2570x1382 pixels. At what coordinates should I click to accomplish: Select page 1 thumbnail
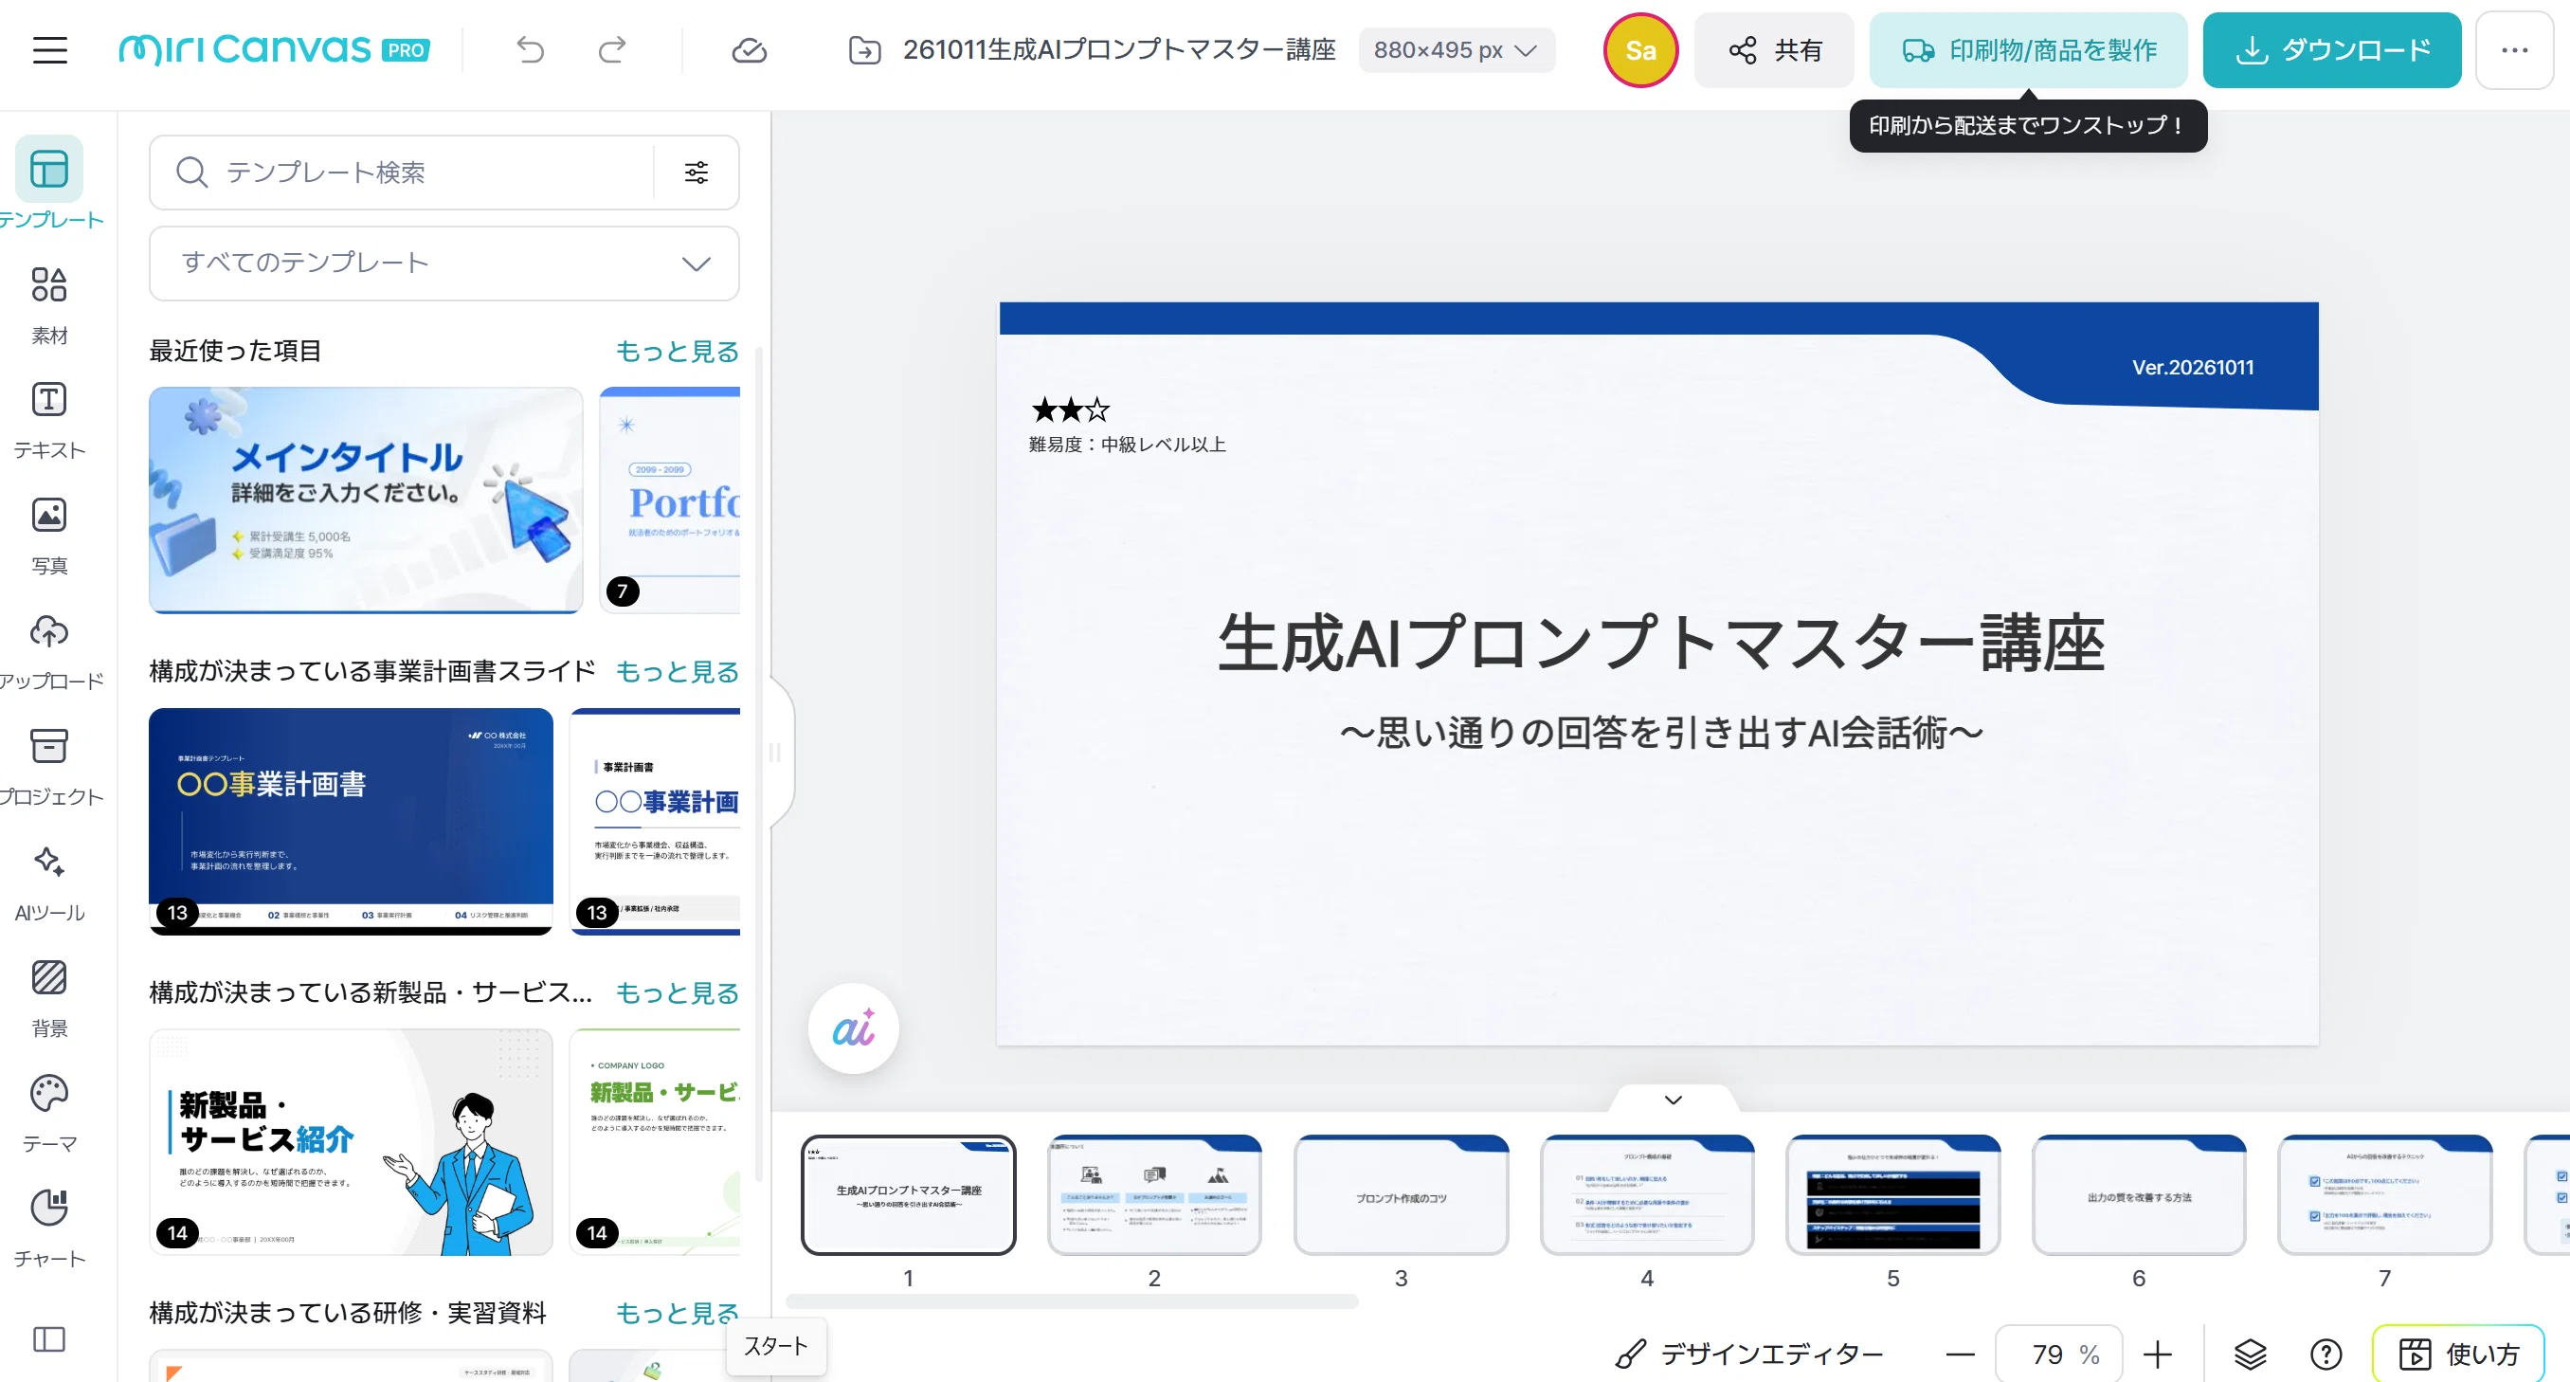click(908, 1194)
